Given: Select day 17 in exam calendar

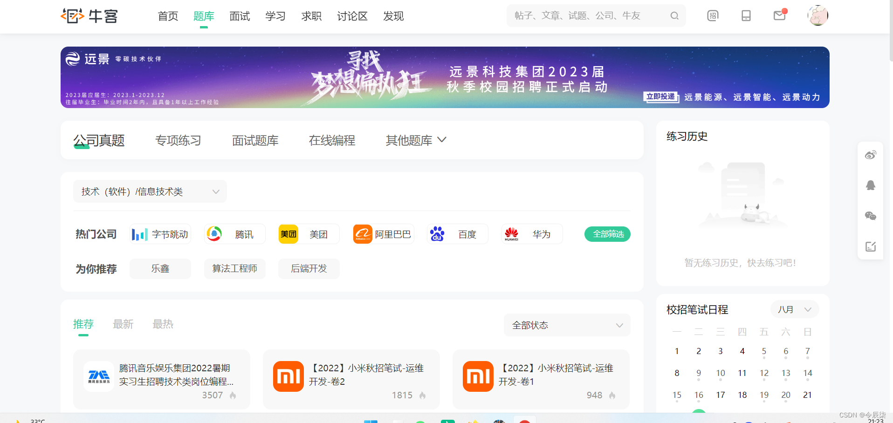Looking at the screenshot, I should [x=721, y=395].
